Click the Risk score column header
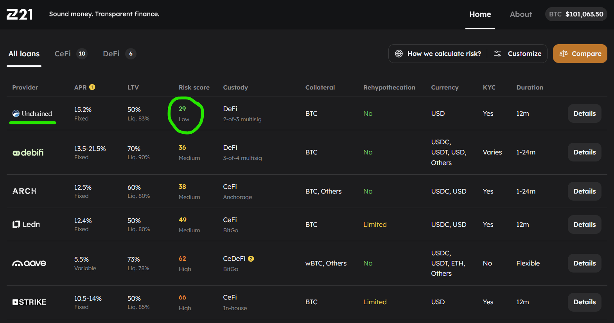The height and width of the screenshot is (323, 614). 194,87
